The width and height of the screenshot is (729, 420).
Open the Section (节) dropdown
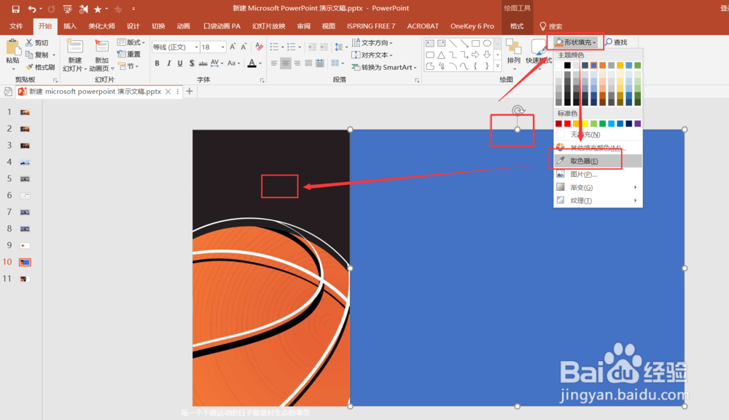[x=128, y=66]
